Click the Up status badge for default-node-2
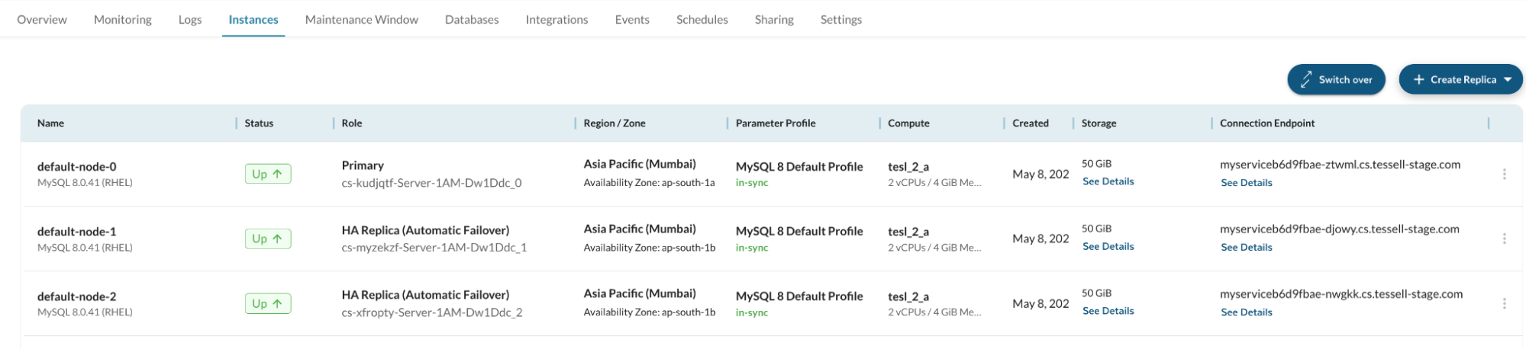 click(x=267, y=303)
